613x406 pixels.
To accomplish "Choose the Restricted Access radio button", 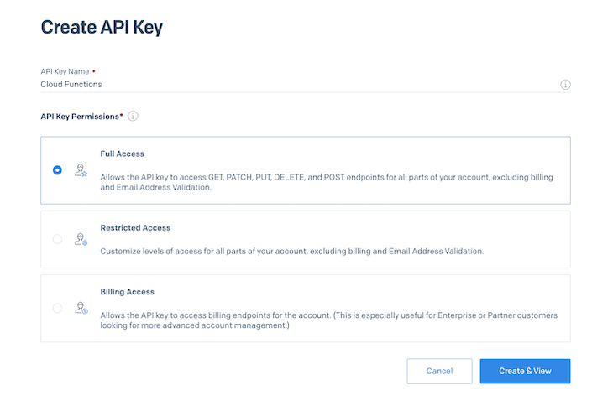I will coord(57,239).
